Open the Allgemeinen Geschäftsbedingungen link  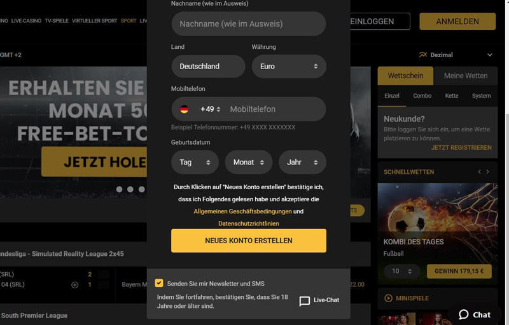point(242,211)
